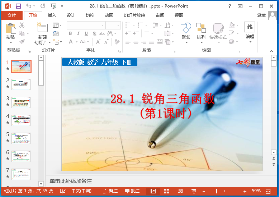Open the 编辑 (Editing) binoculars menu
Screen dimensions: 279x197
[250, 33]
